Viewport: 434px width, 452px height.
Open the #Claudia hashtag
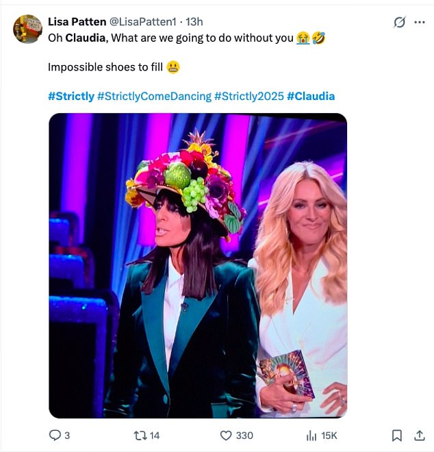pos(311,96)
